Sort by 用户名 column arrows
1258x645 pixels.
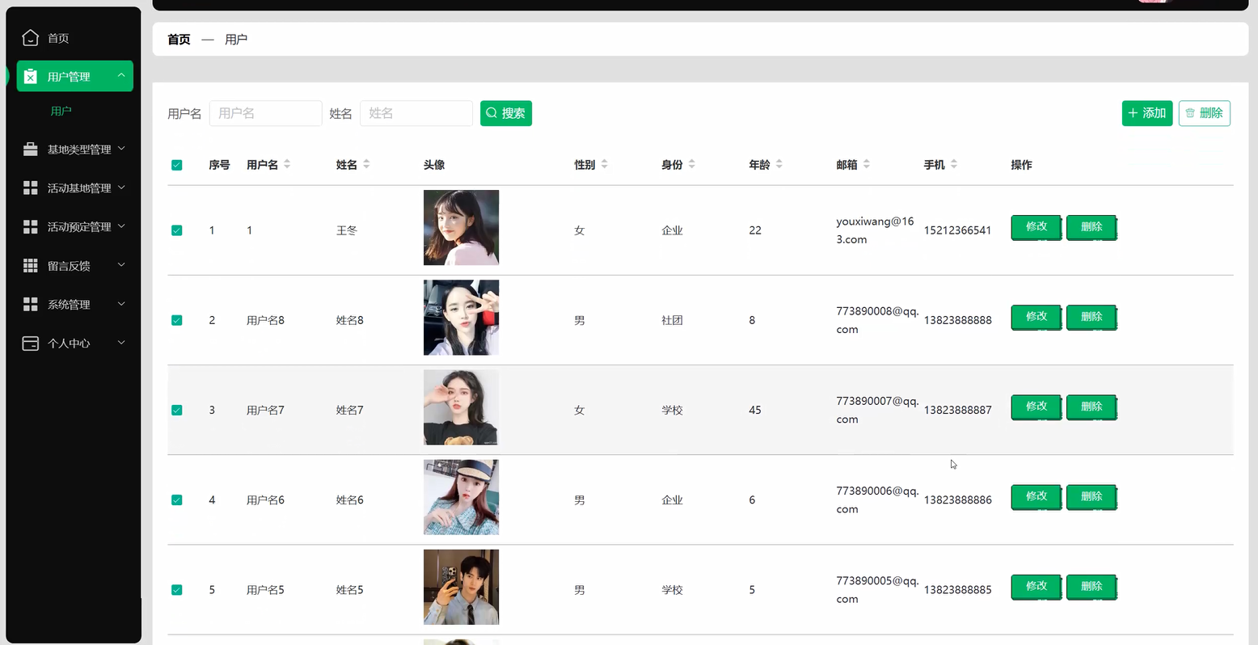287,164
